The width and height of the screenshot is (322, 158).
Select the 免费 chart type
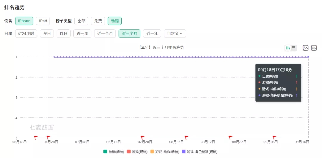(98, 21)
